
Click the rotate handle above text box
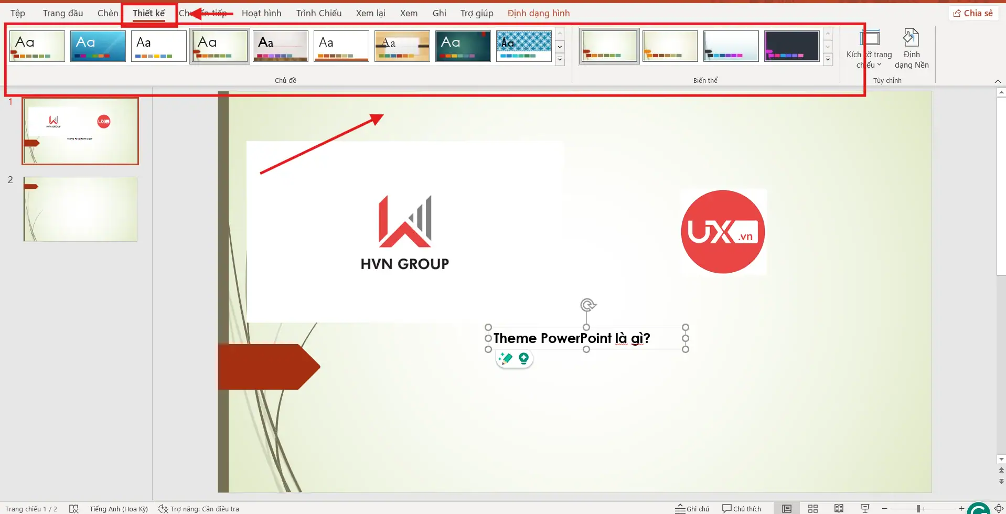pos(587,305)
